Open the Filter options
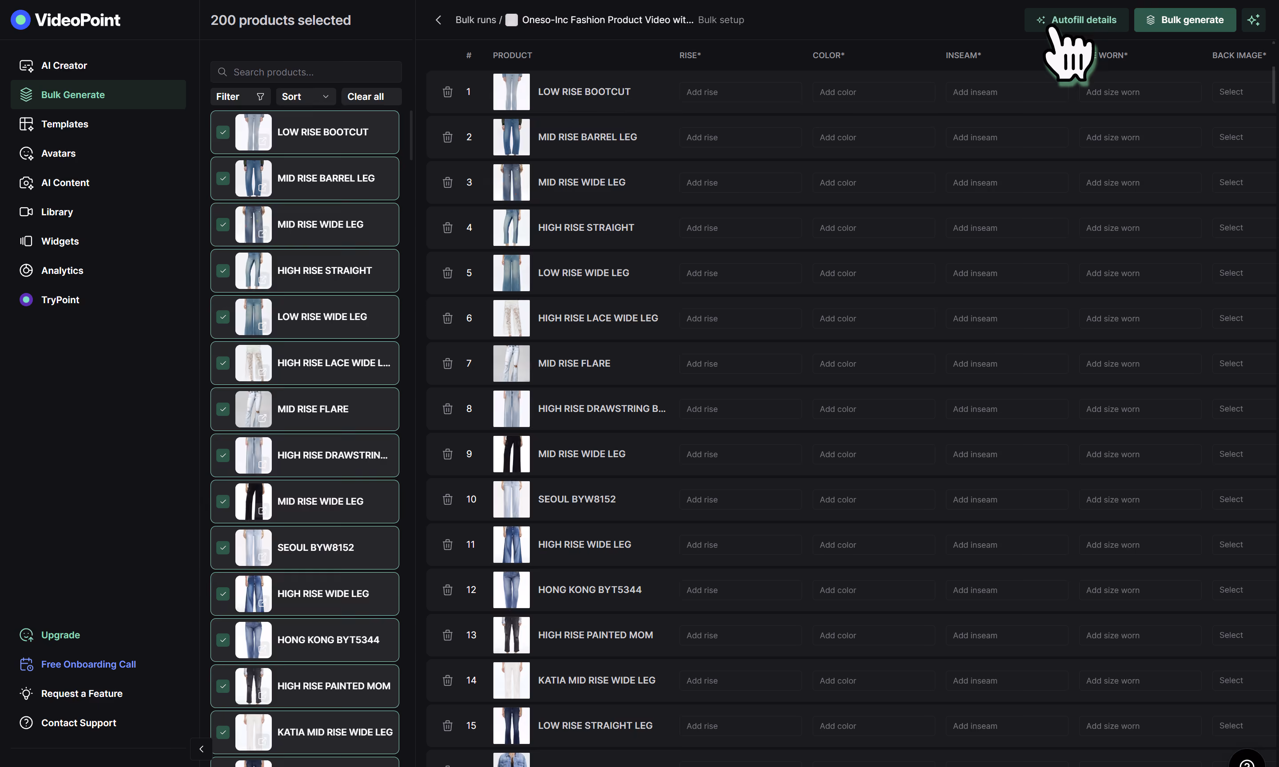The height and width of the screenshot is (767, 1279). pyautogui.click(x=240, y=97)
